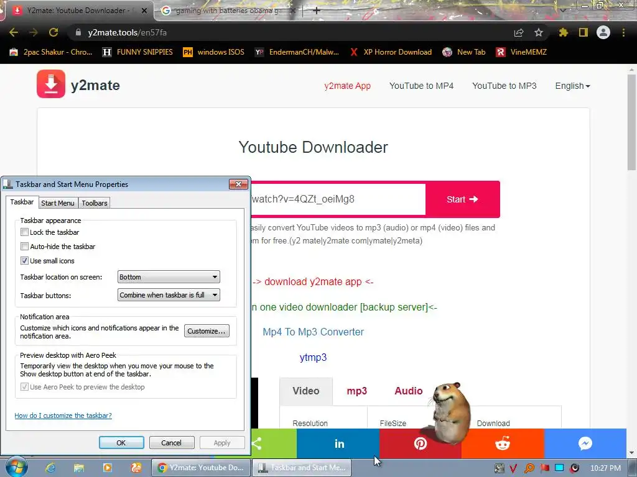The width and height of the screenshot is (637, 477).
Task: Click Cancel in Taskbar Properties
Action: pos(172,442)
